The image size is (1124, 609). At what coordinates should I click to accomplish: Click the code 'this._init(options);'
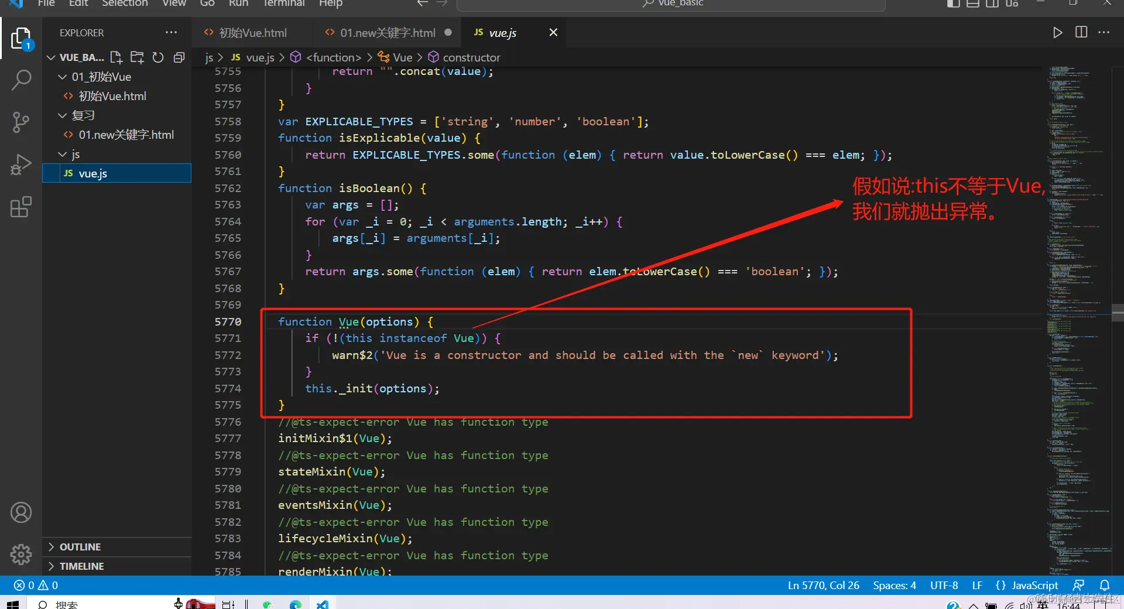372,388
